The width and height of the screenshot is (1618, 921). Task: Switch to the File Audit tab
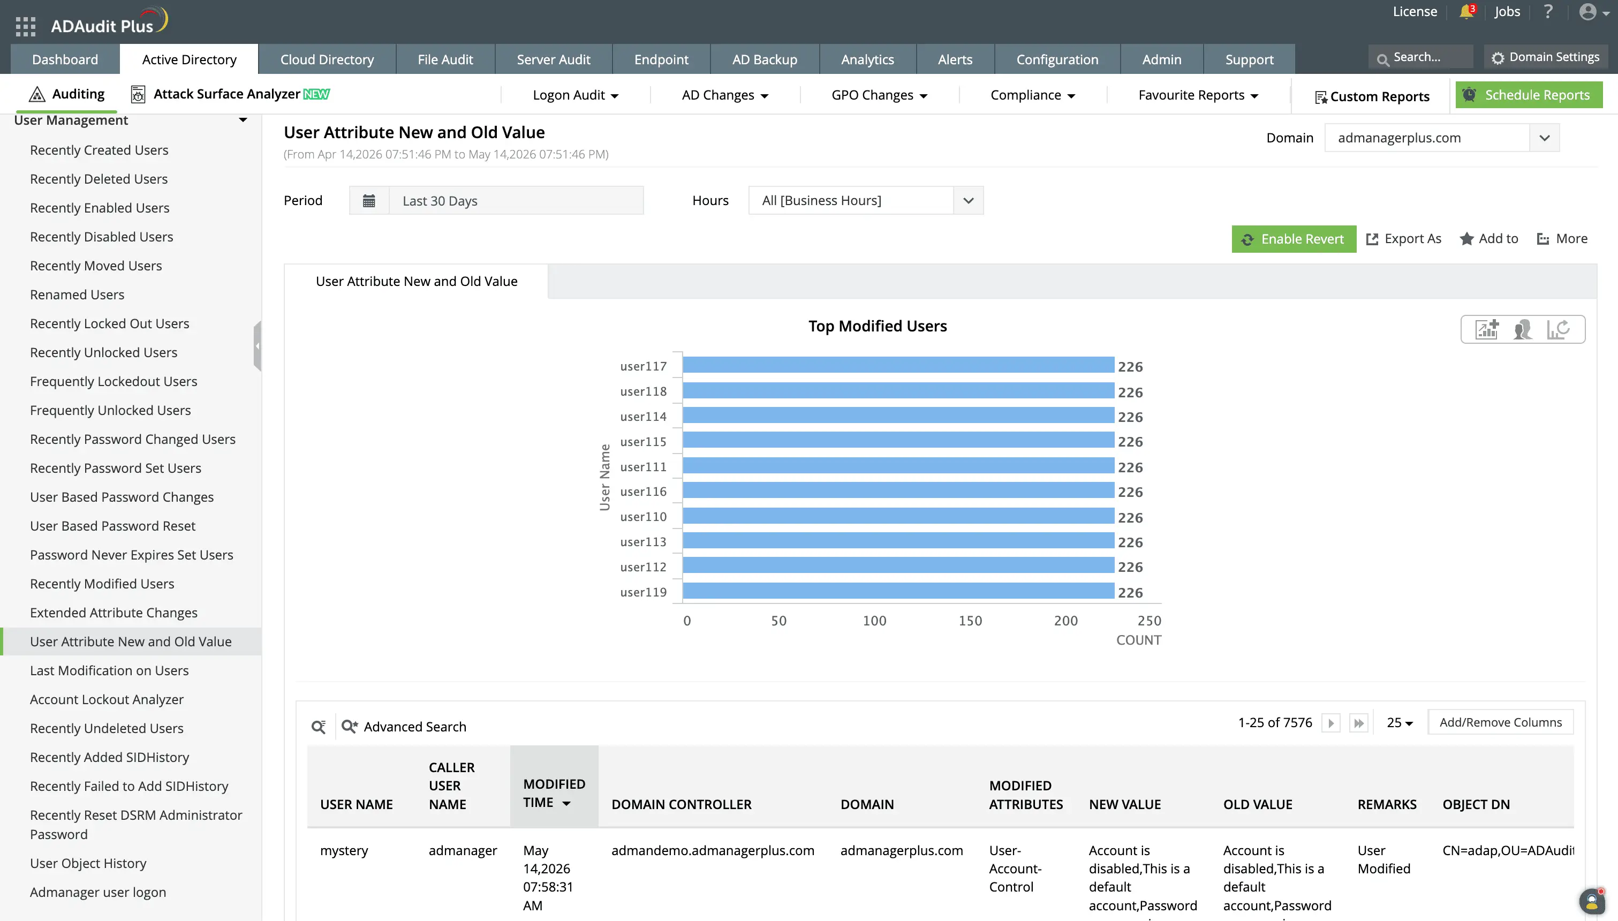click(445, 59)
